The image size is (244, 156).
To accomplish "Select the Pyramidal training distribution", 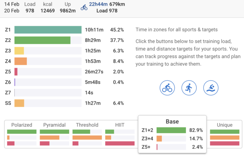I will click(x=55, y=134).
